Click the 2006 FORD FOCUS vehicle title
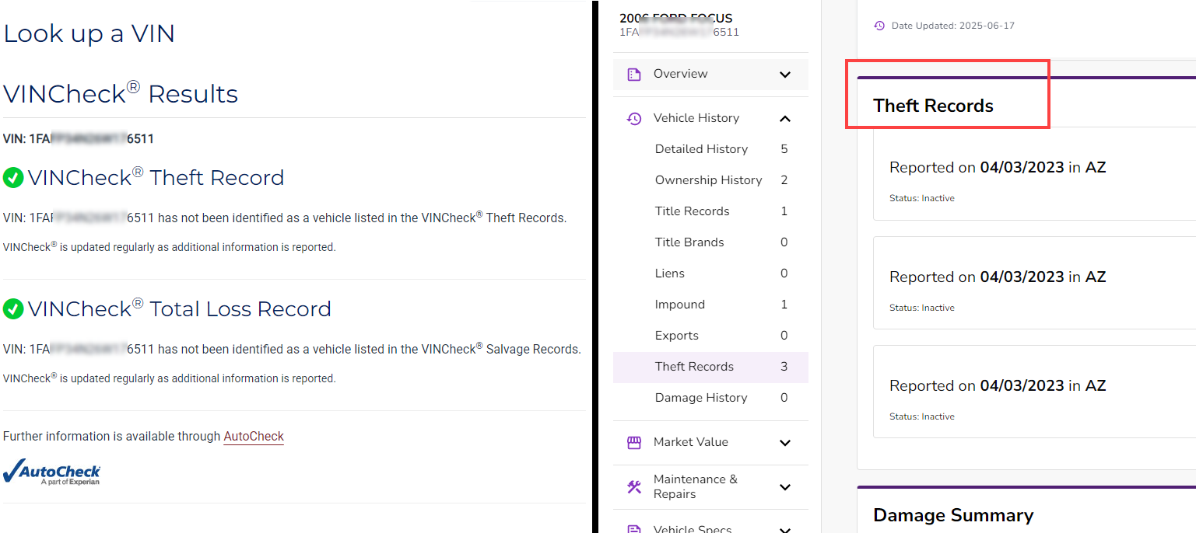Screen dimensions: 1196x533 [676, 19]
